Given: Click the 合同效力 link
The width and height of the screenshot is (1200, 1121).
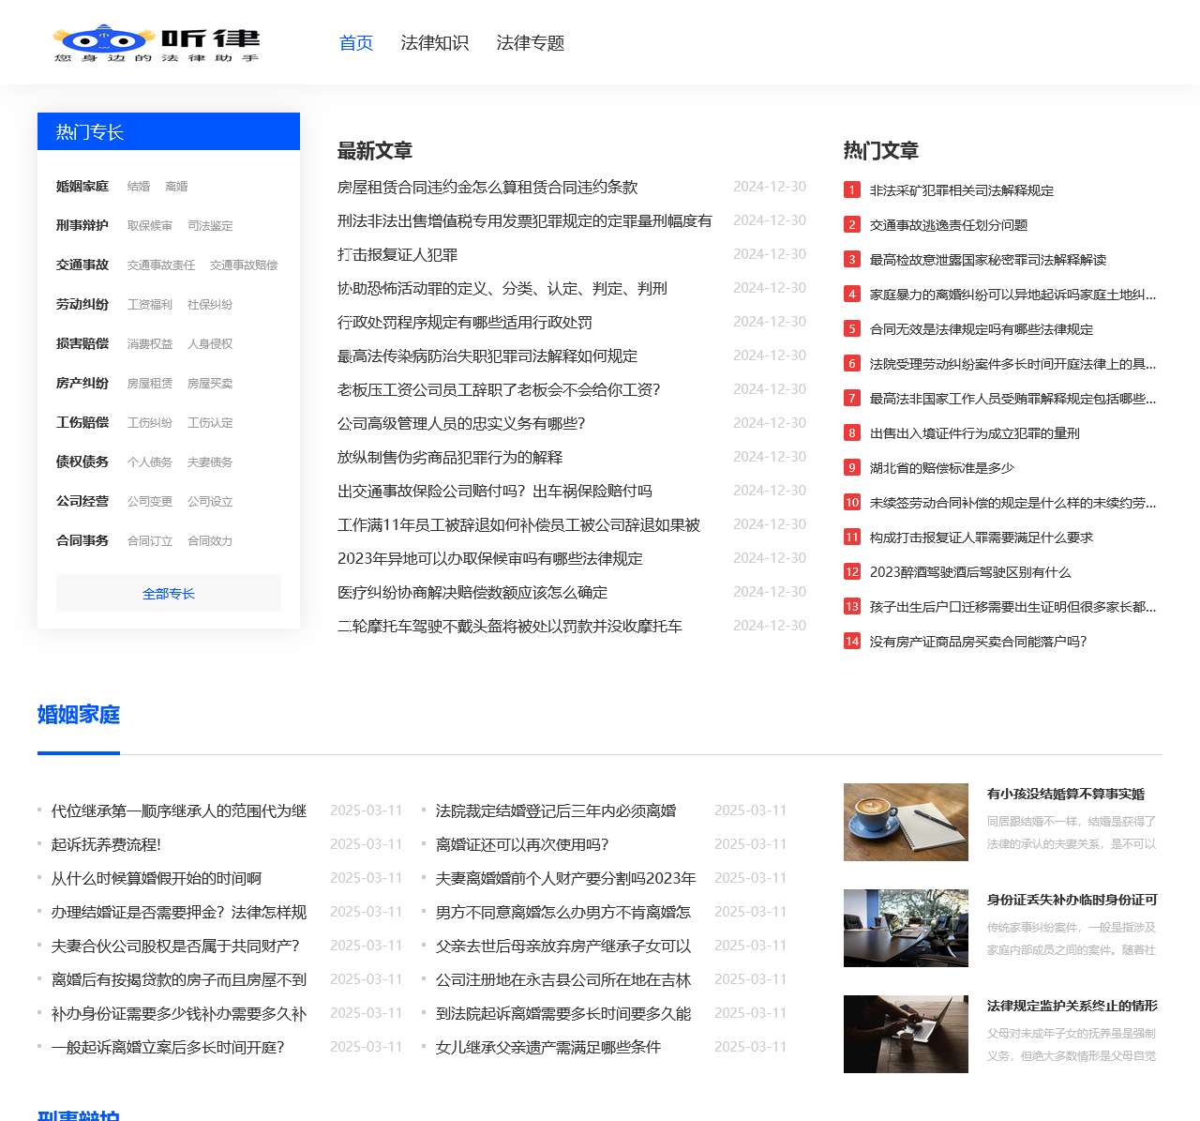Looking at the screenshot, I should (210, 541).
